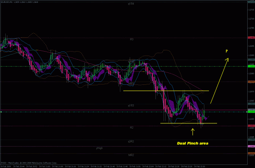The image size is (255, 168).
Task: Click the yHigh level label
Action: click(99, 148)
